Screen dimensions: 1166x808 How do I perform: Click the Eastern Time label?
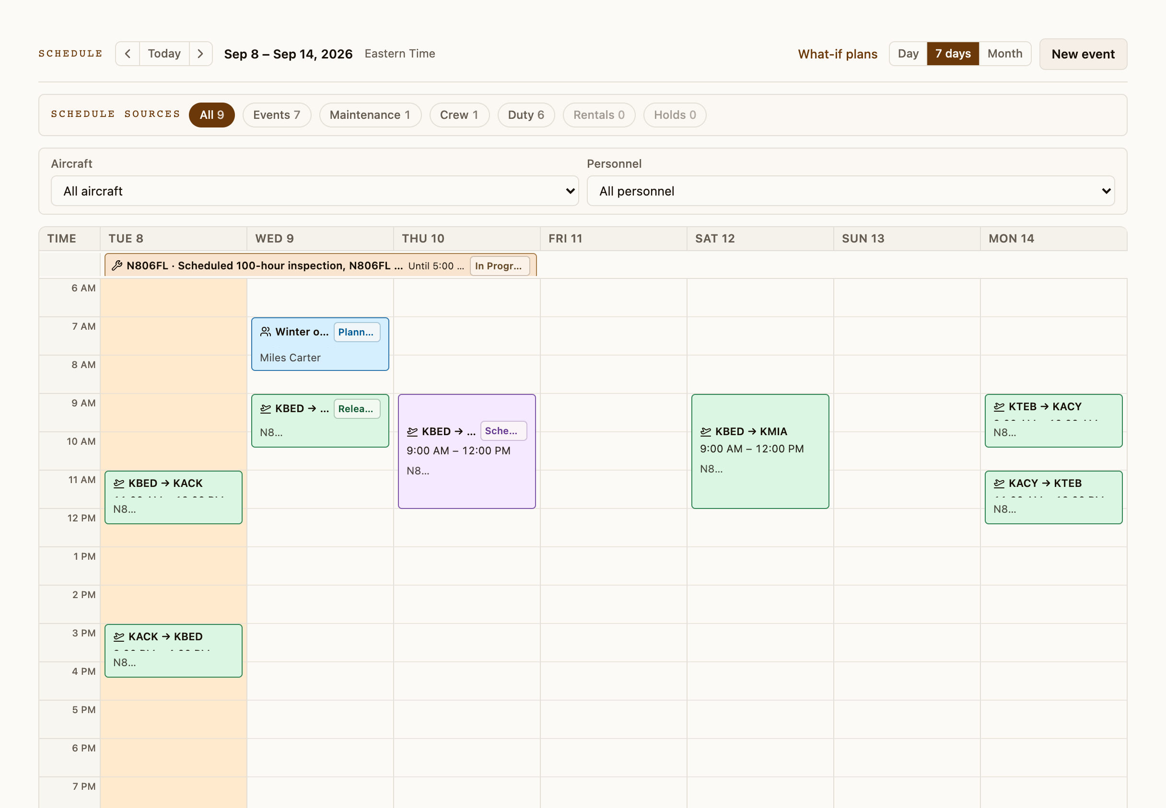coord(400,54)
